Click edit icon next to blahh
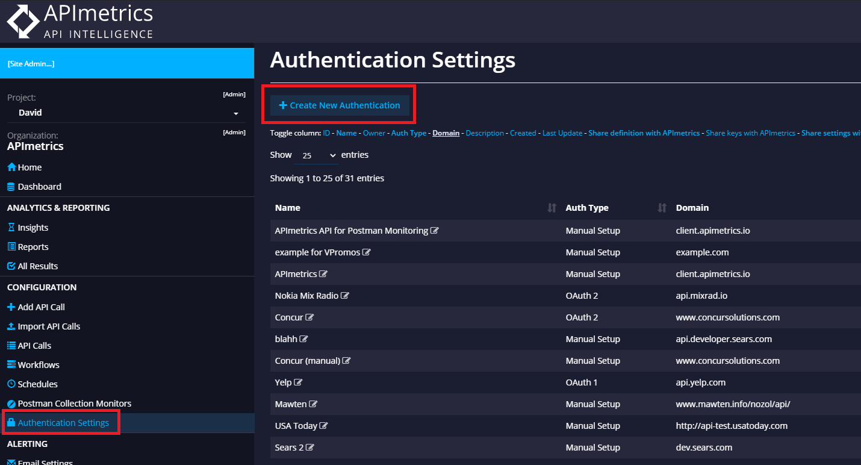The height and width of the screenshot is (465, 861). (304, 339)
